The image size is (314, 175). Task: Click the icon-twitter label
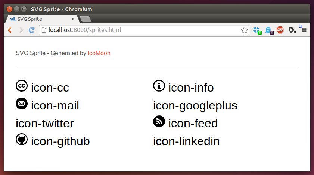pos(45,124)
